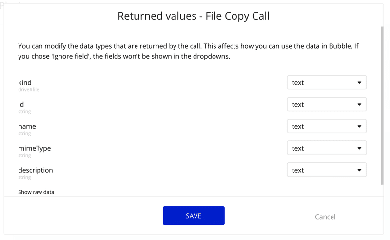
Task: Click the caret arrow in mimeType's dropdown
Action: (x=359, y=148)
